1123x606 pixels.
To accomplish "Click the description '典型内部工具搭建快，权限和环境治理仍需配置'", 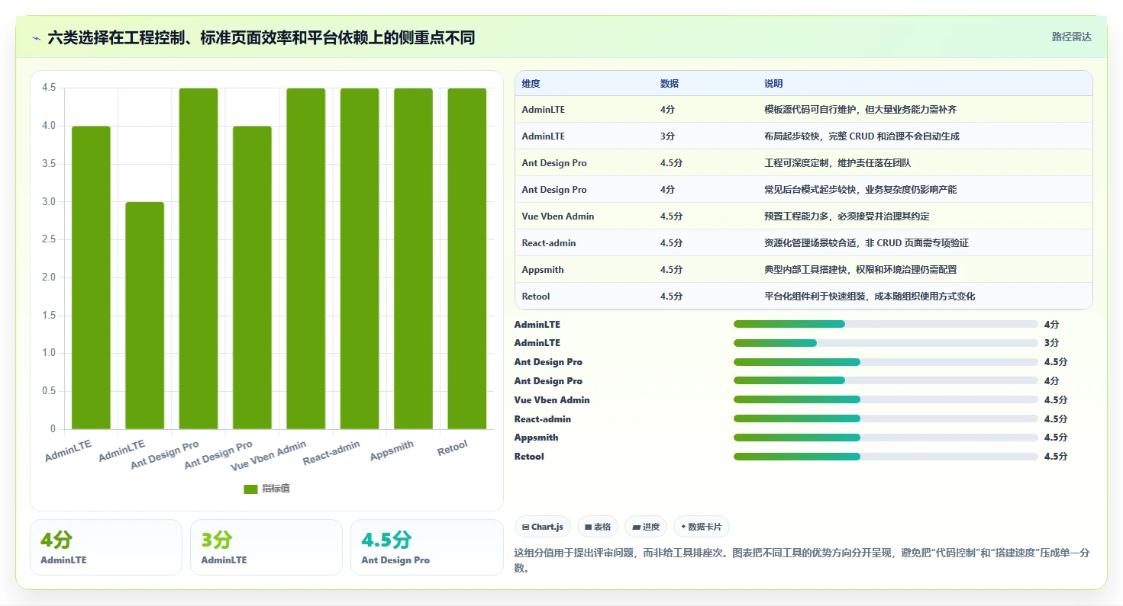I will pos(860,270).
